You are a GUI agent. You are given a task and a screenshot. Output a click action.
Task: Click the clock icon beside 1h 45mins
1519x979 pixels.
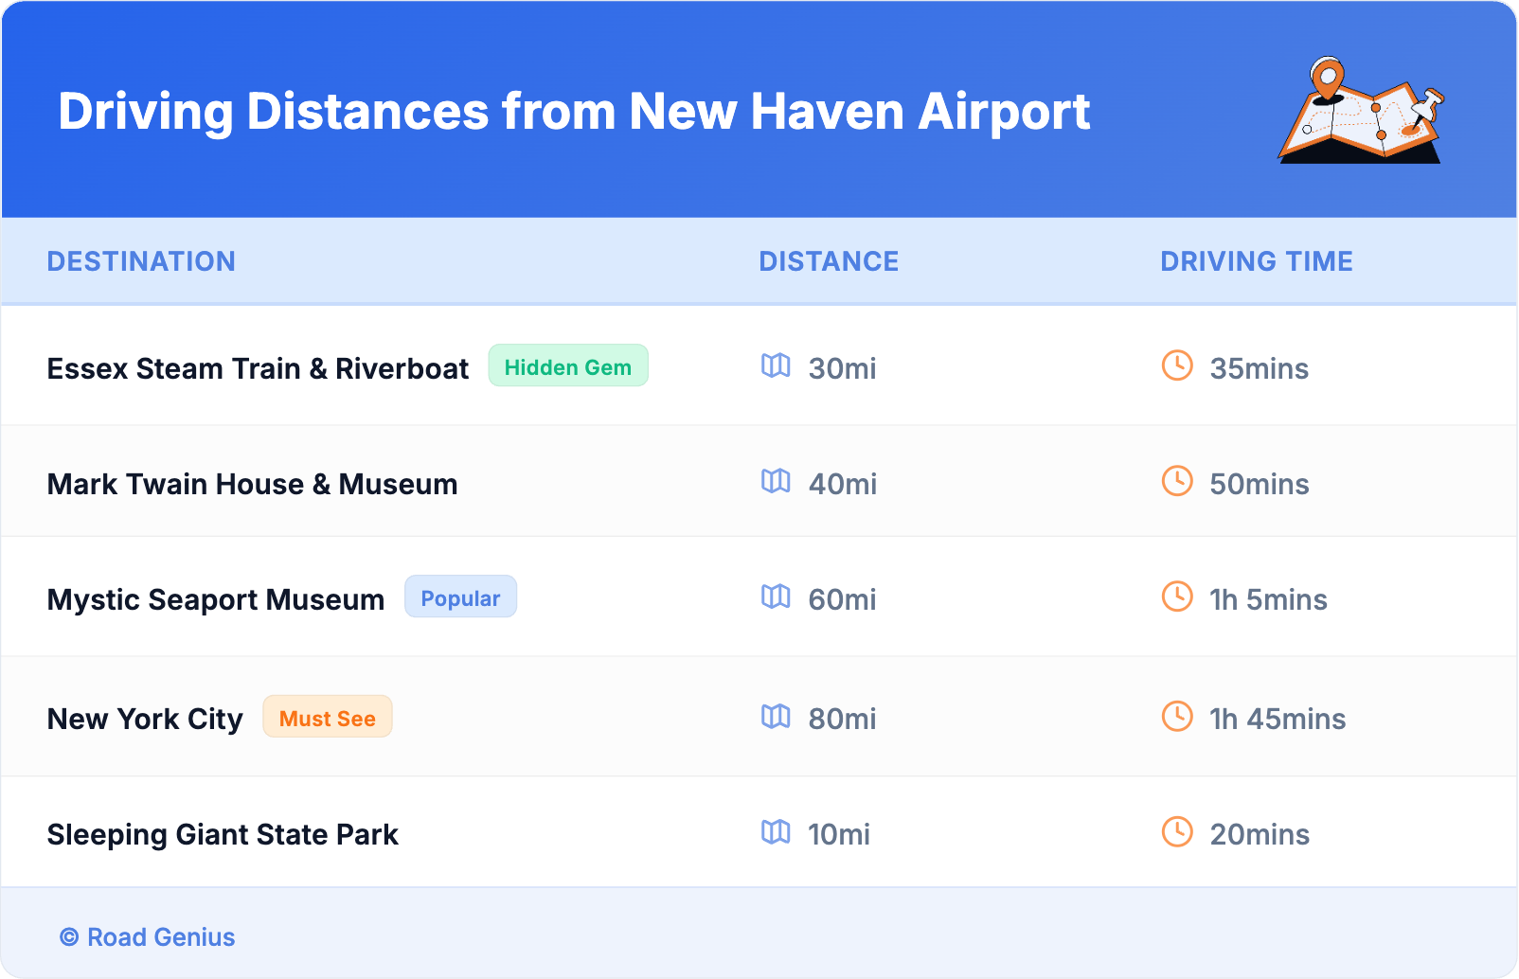(1177, 716)
